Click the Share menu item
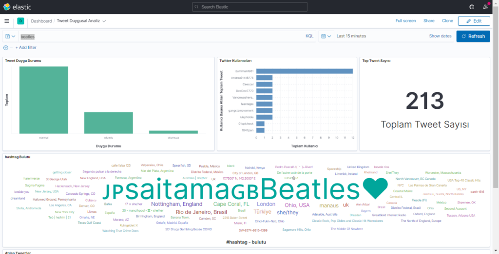Image resolution: width=499 pixels, height=254 pixels. point(429,21)
